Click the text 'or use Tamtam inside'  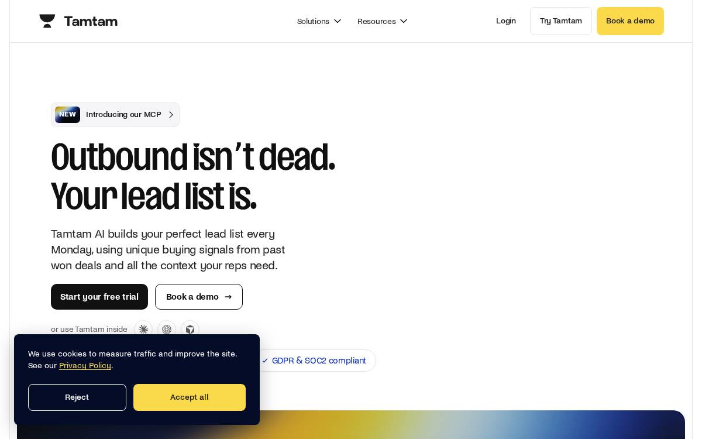click(x=89, y=330)
